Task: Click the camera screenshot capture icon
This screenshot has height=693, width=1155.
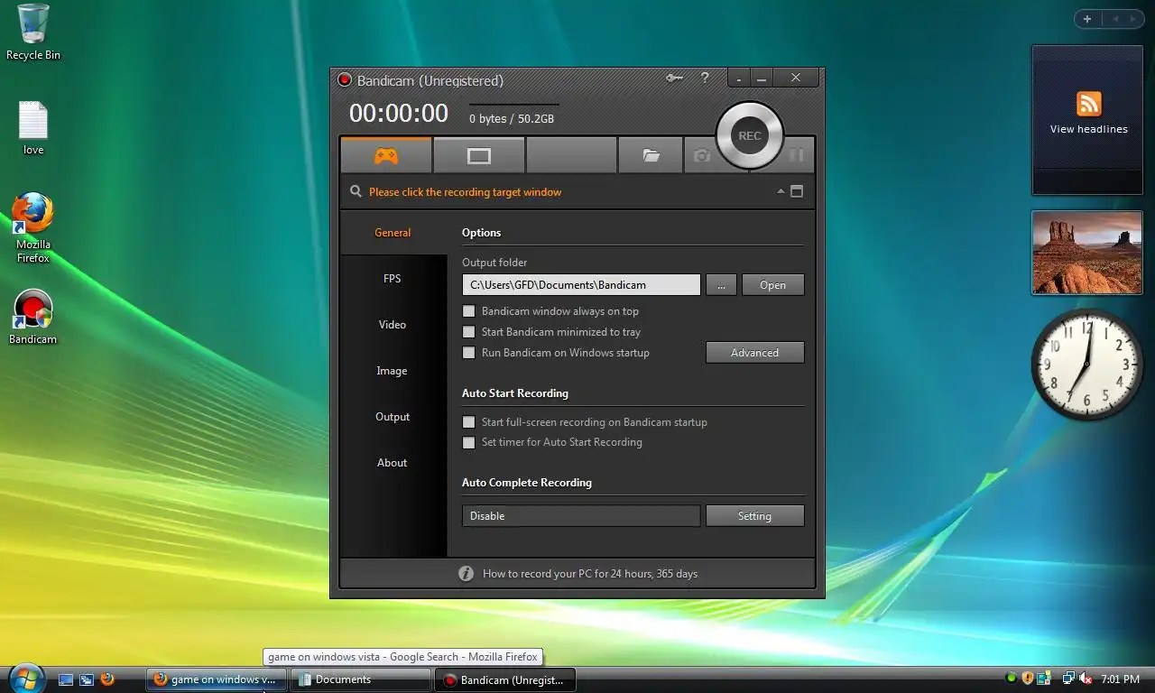Action: [701, 155]
